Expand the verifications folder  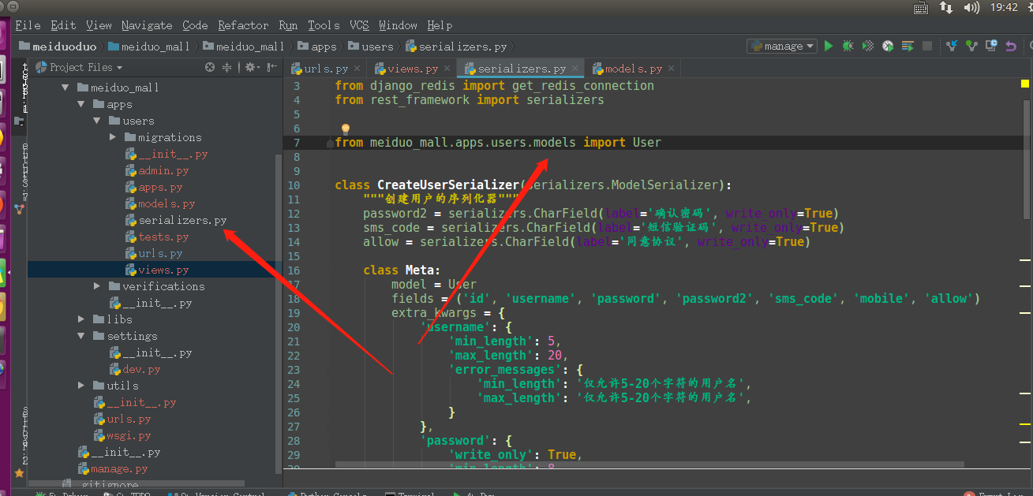pyautogui.click(x=97, y=286)
